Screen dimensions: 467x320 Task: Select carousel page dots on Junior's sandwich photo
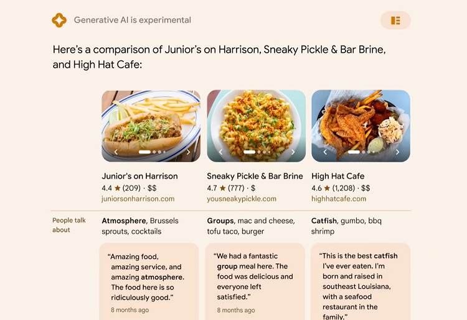pos(152,152)
